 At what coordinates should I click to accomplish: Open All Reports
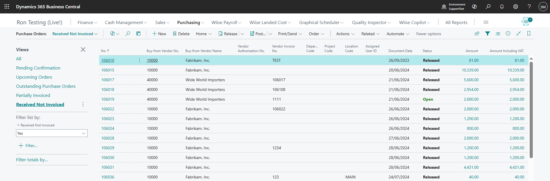click(x=456, y=22)
